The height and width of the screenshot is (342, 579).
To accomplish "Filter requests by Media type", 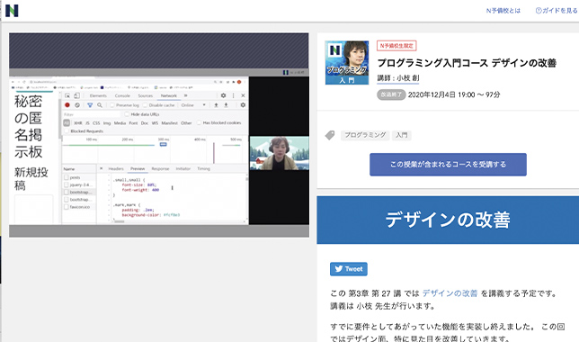I will click(120, 122).
